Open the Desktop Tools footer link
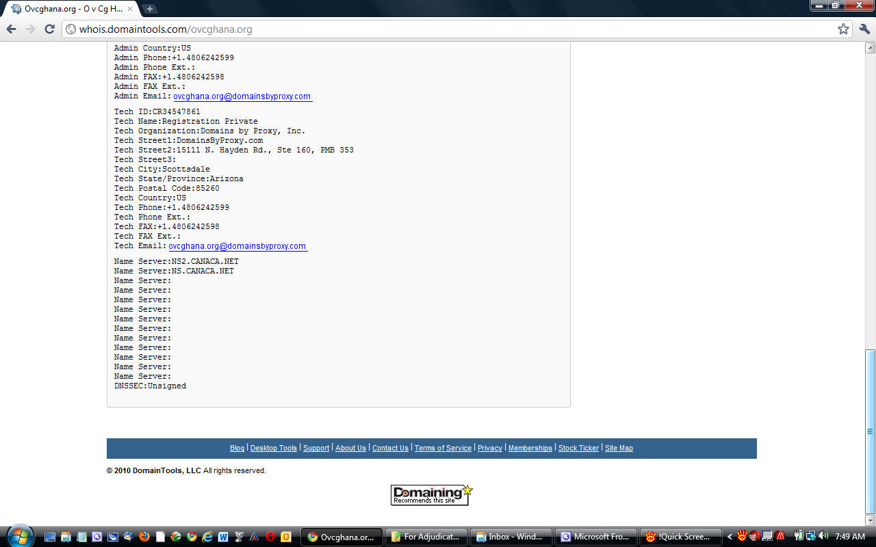The height and width of the screenshot is (547, 876). (x=274, y=448)
